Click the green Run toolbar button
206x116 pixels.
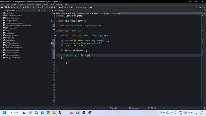click(x=38, y=7)
